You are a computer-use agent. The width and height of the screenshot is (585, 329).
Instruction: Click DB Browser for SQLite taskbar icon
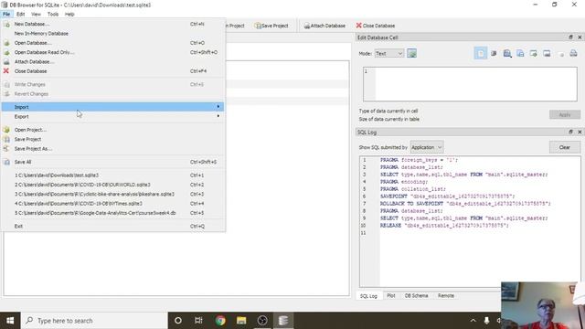pyautogui.click(x=283, y=321)
